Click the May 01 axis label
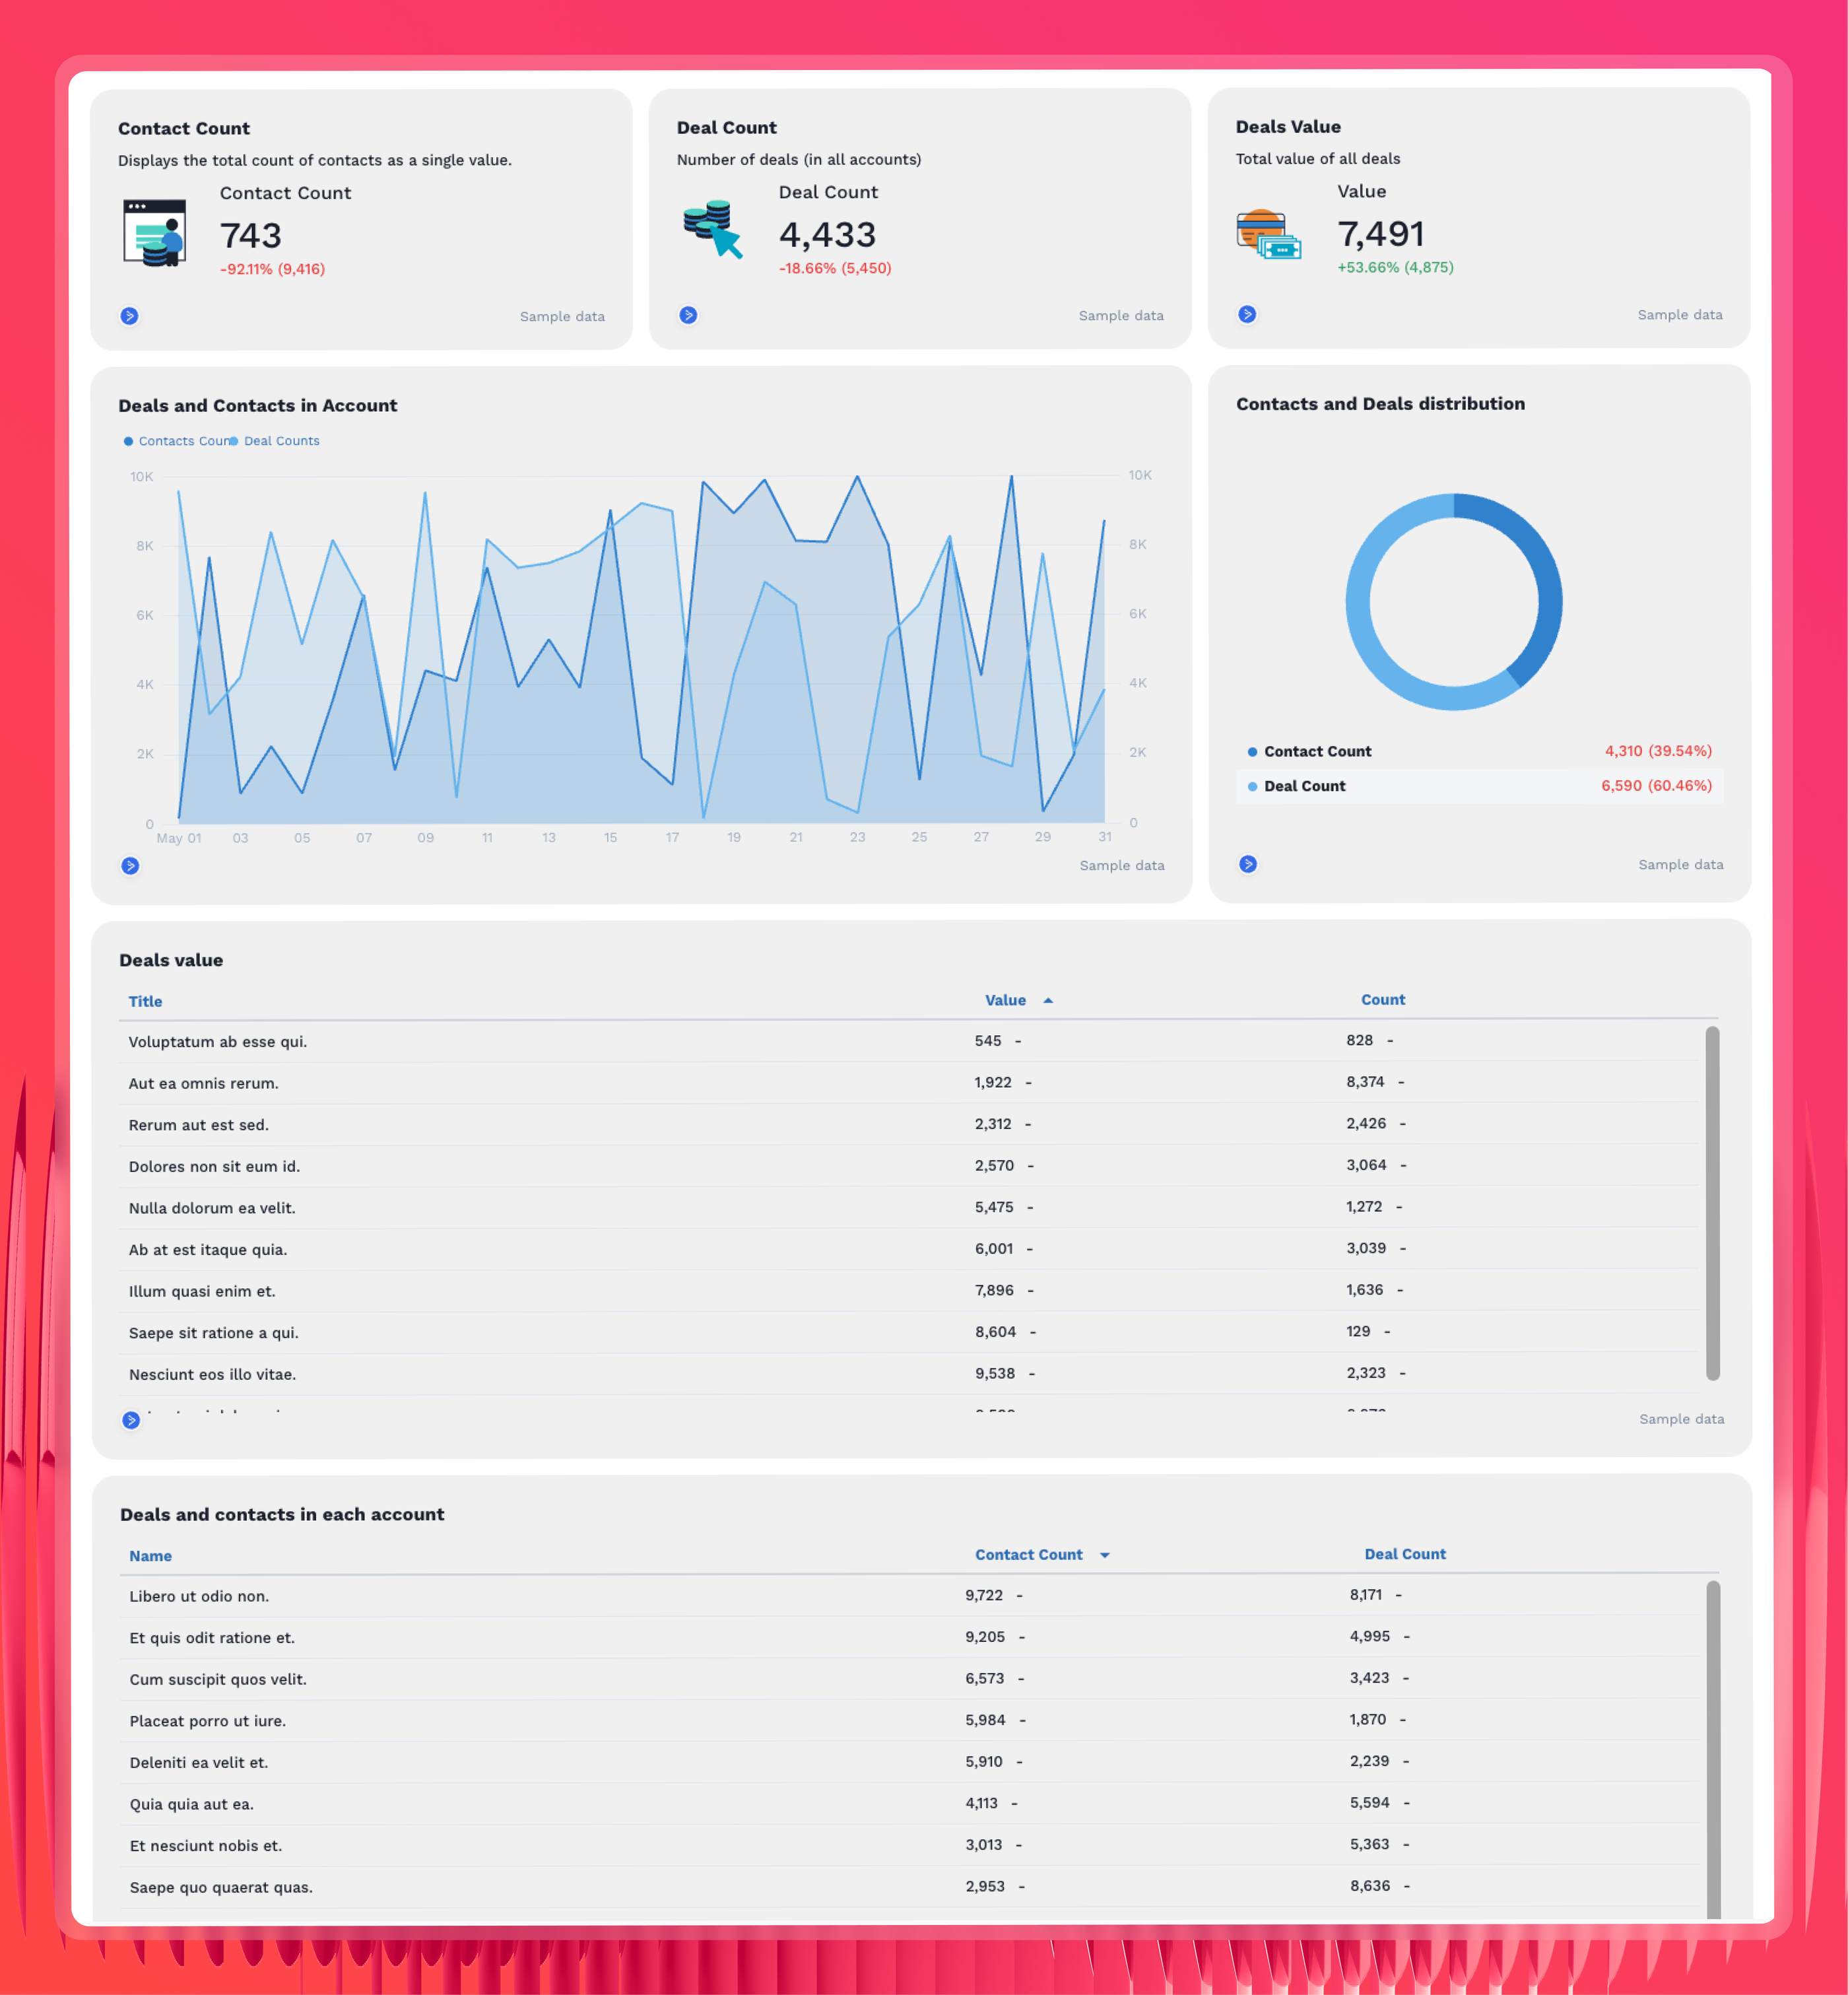Viewport: 1848px width, 1995px height. (179, 838)
